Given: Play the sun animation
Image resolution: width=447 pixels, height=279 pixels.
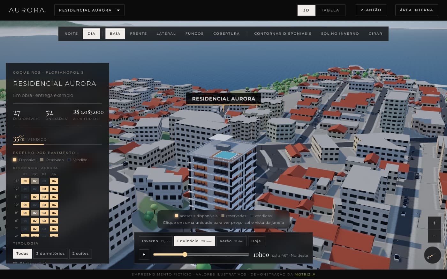Looking at the screenshot, I should pos(144,254).
